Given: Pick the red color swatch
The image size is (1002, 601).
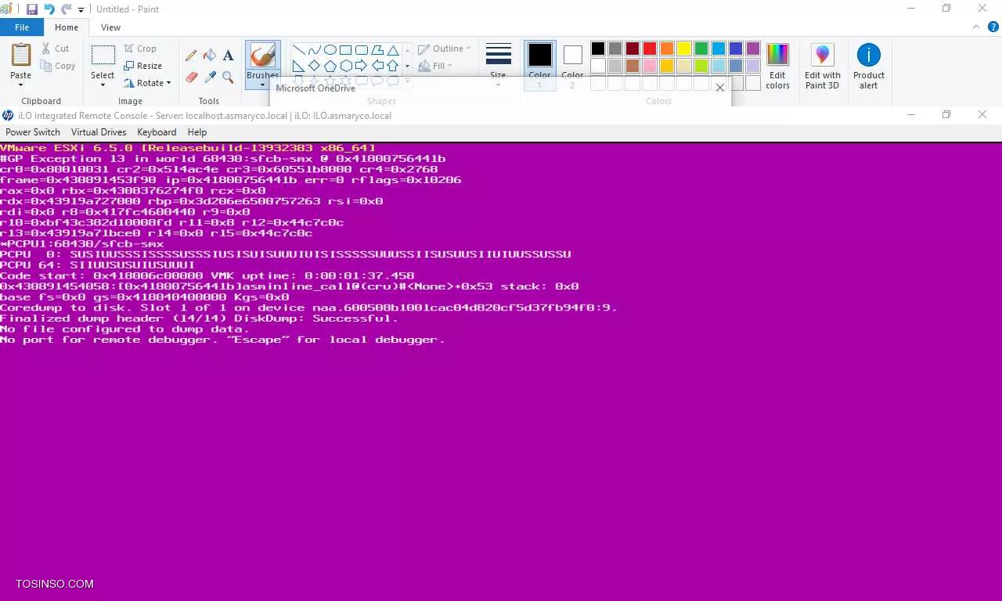Looking at the screenshot, I should [650, 49].
